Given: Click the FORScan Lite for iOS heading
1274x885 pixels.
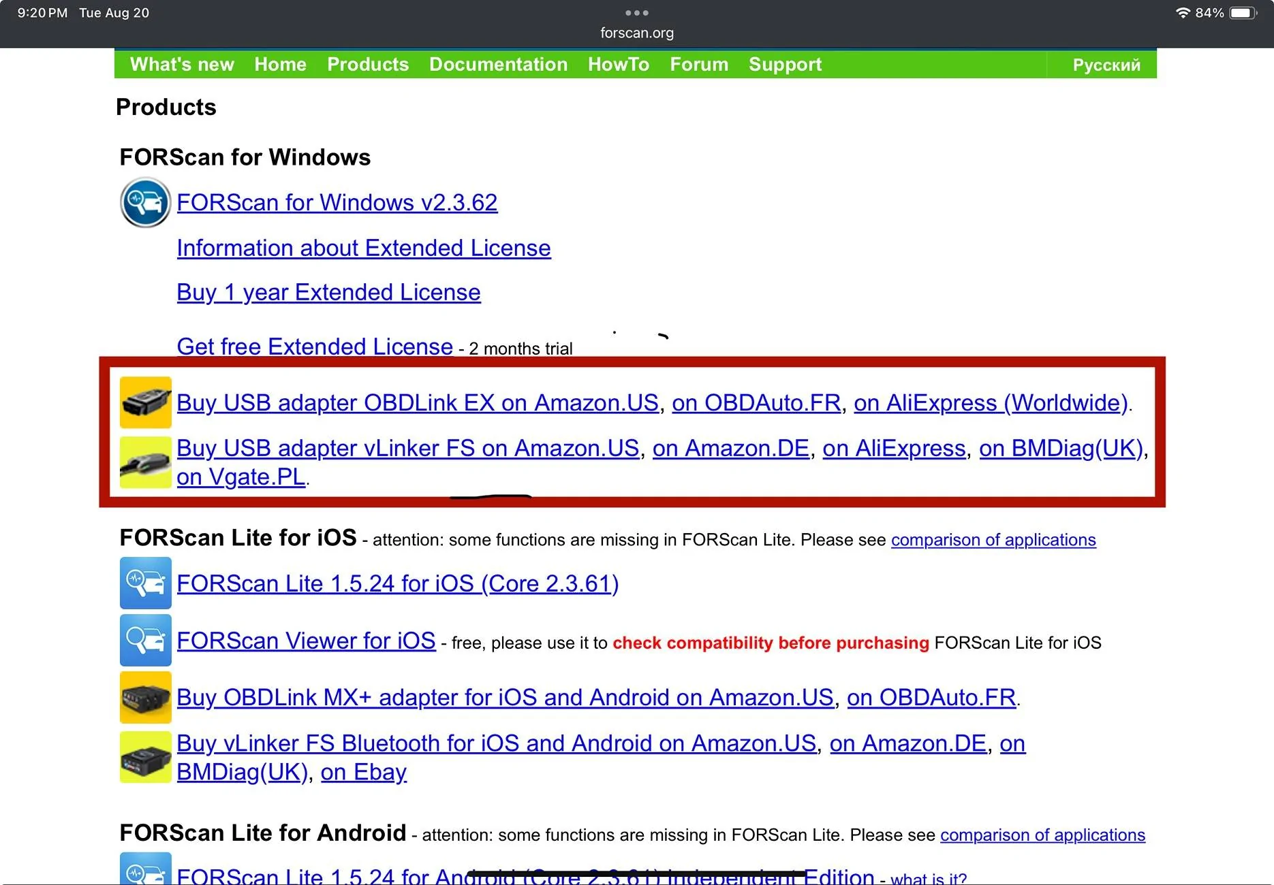Looking at the screenshot, I should pyautogui.click(x=238, y=538).
